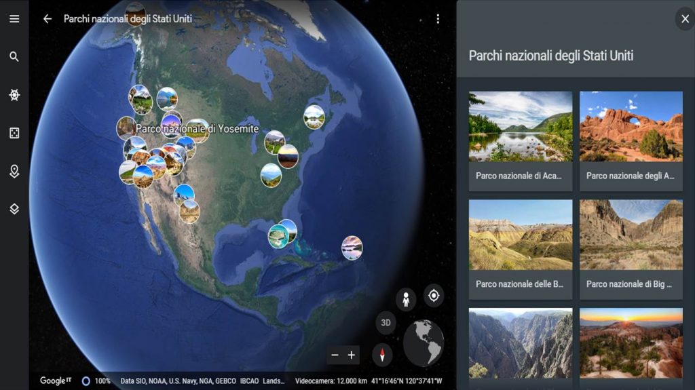Viewport: 695px width, 390px height.
Task: Open the hamburger main menu
Action: (x=14, y=18)
